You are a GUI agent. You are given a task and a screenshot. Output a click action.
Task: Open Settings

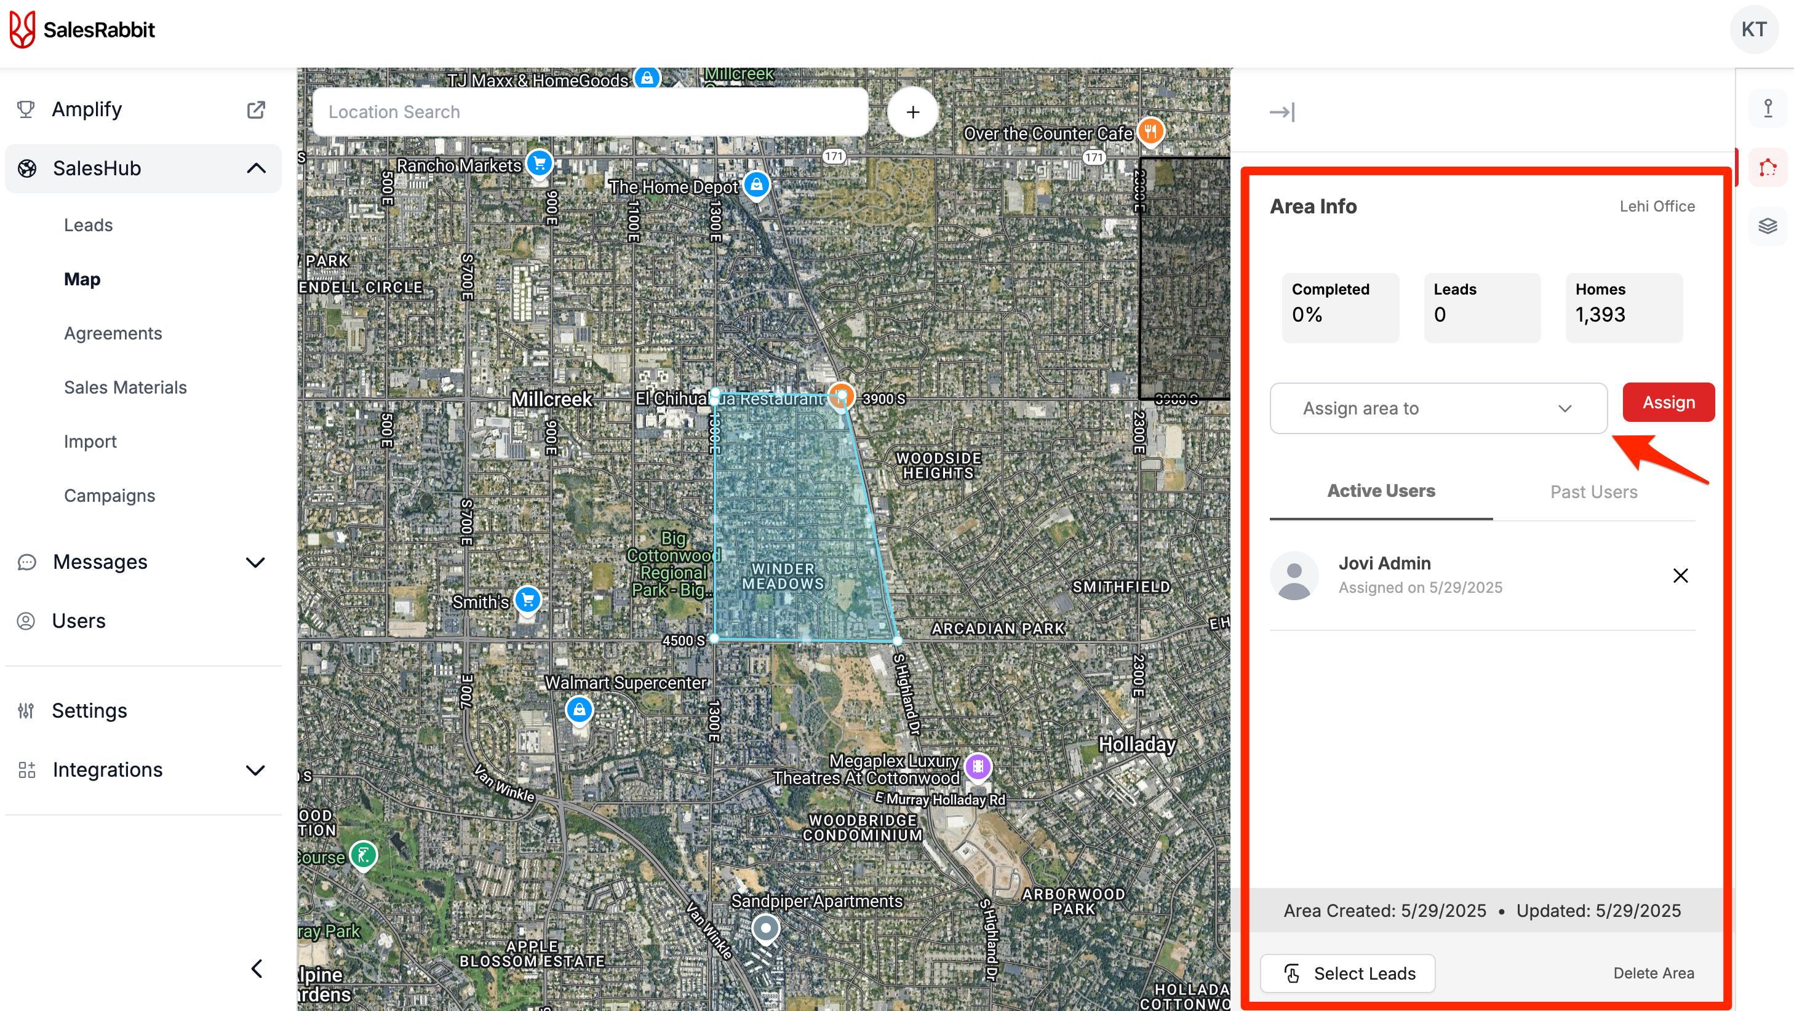89,710
